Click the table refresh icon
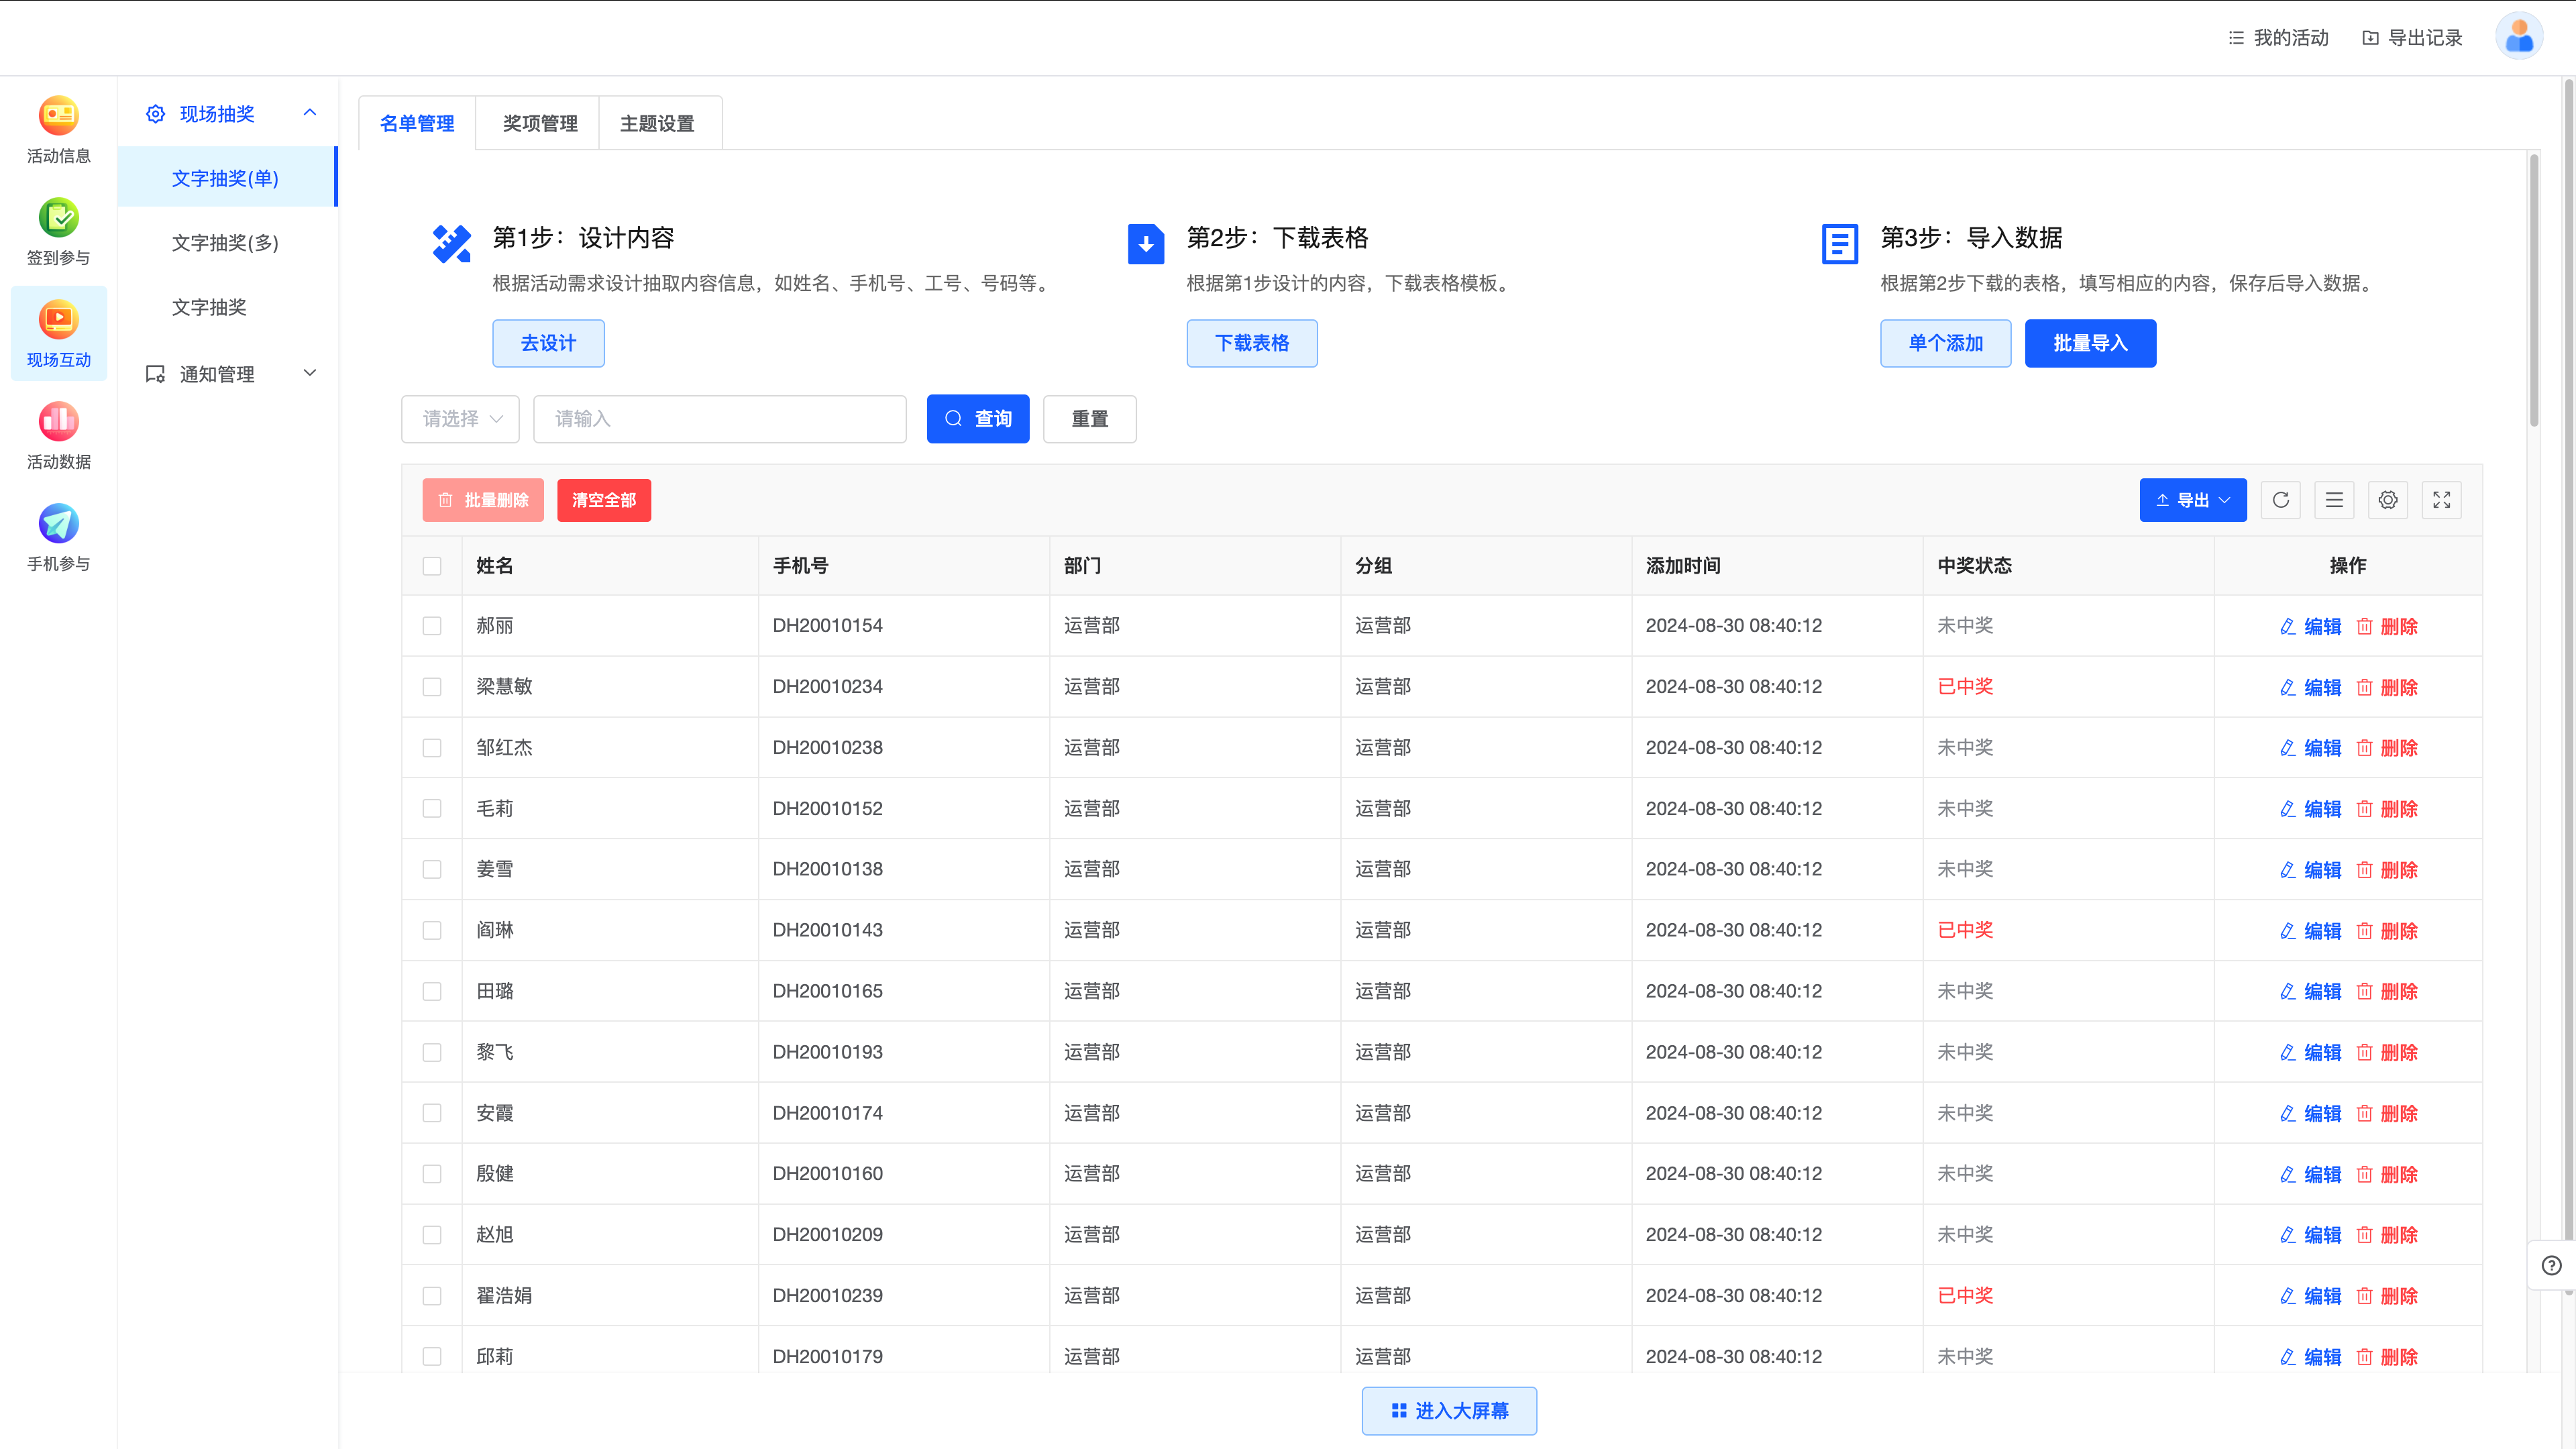Screen dimensions: 2576x1449 click(2280, 500)
